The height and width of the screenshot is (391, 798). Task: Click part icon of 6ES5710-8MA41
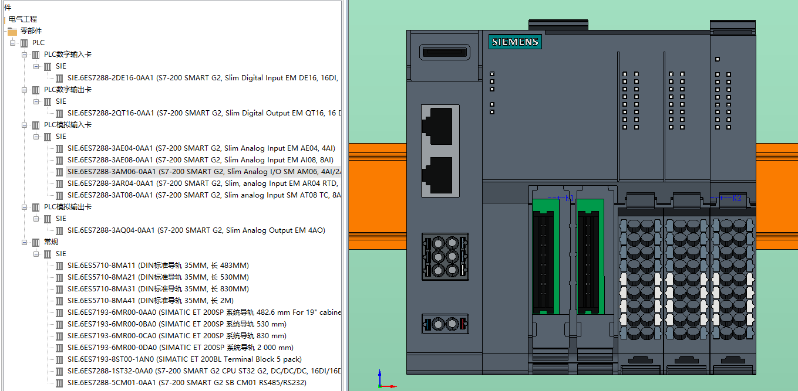point(59,301)
